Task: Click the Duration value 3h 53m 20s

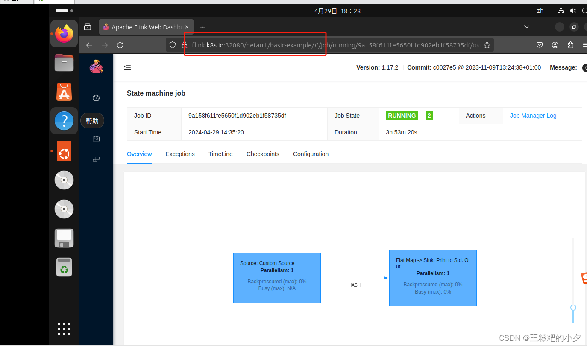Action: point(402,132)
